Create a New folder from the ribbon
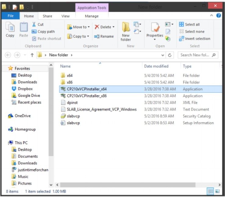 (126, 31)
